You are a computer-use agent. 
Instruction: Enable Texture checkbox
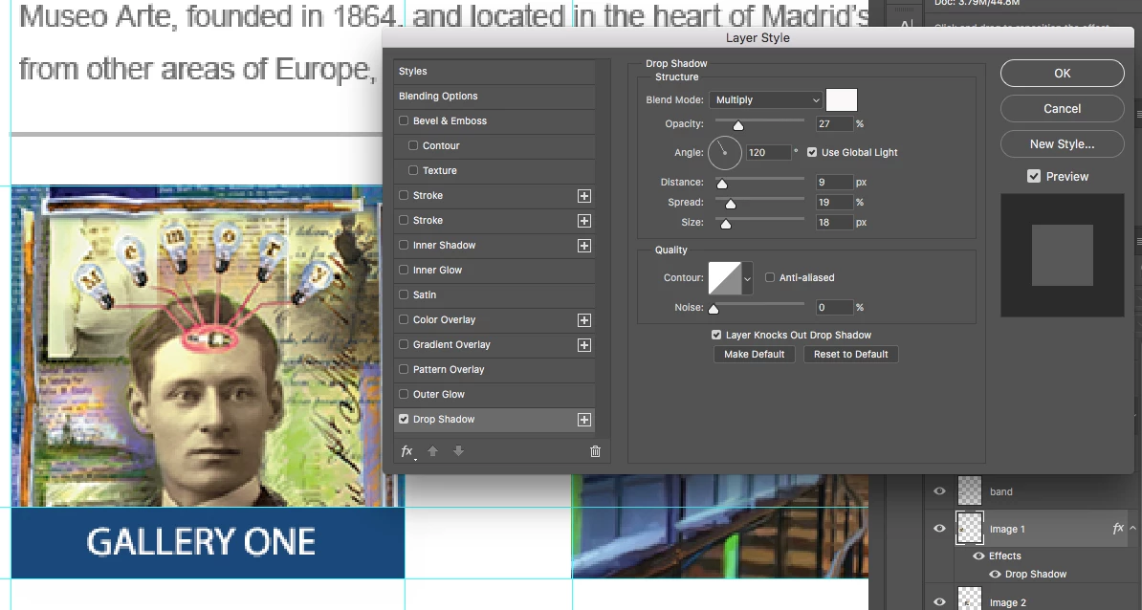click(413, 170)
